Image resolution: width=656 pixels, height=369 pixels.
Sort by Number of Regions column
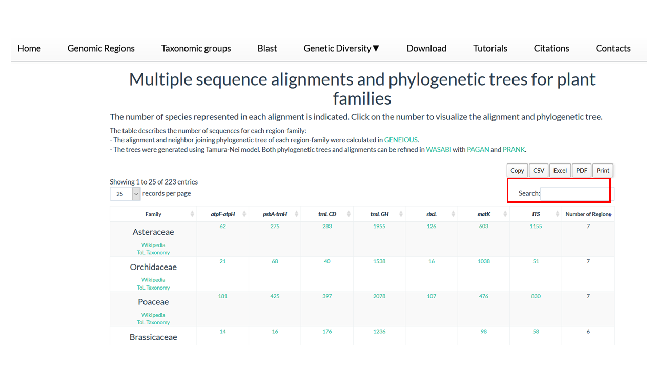[588, 214]
